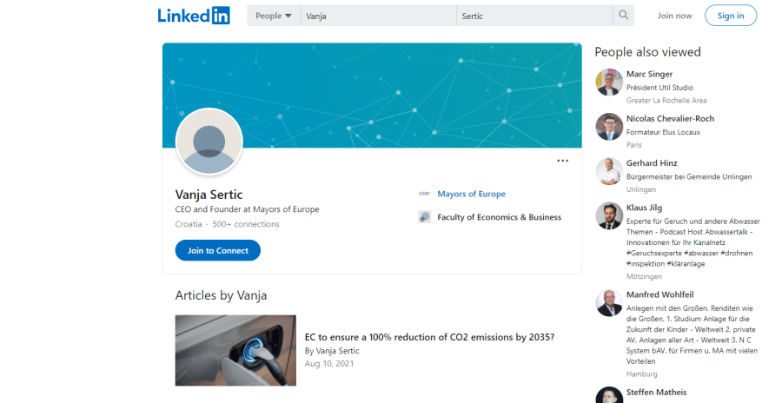The height and width of the screenshot is (403, 782).
Task: Click Manfred Wohlfeil's profile photo
Action: tap(609, 303)
